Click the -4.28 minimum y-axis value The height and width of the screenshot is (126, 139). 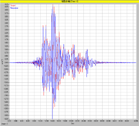6,119
